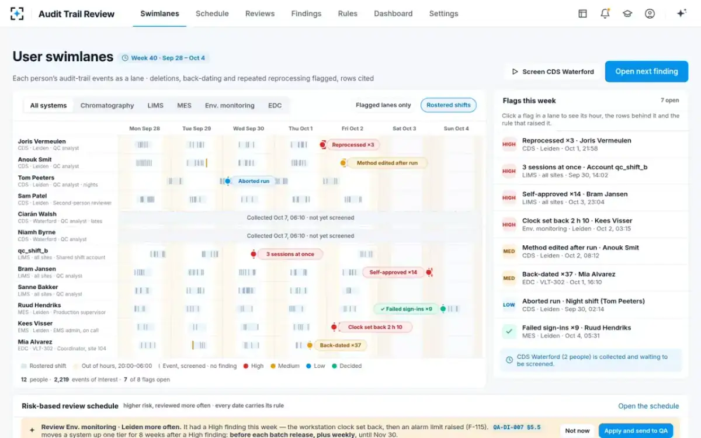Click MED badge for Back-dated ×37 Mia Alvarez
The width and height of the screenshot is (701, 438).
click(509, 279)
